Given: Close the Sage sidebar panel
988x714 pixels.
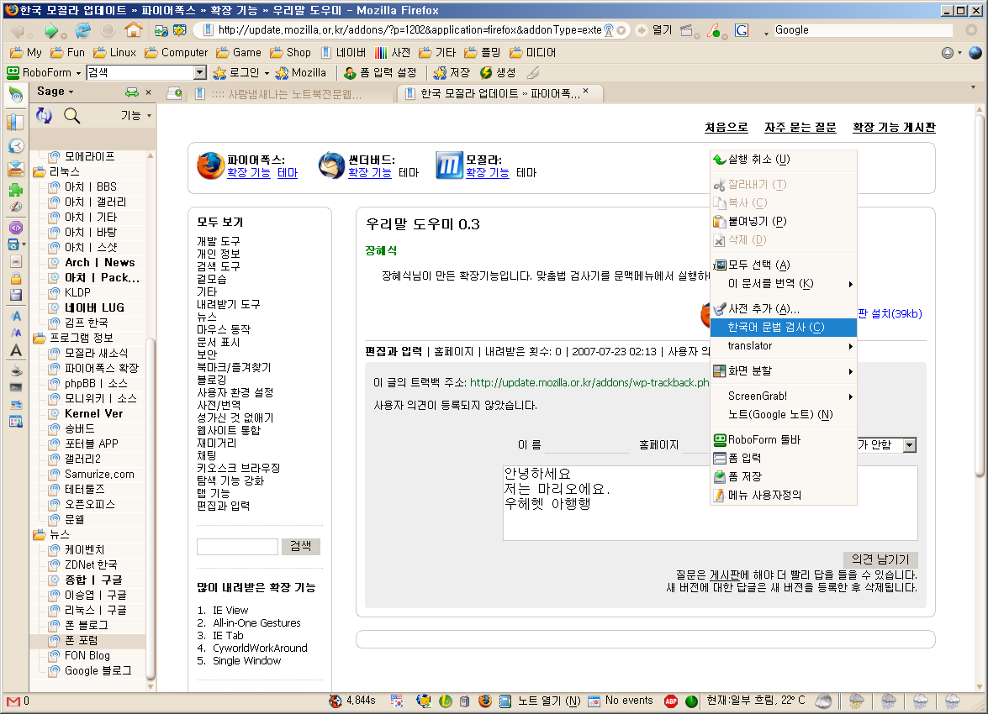Looking at the screenshot, I should pos(148,92).
